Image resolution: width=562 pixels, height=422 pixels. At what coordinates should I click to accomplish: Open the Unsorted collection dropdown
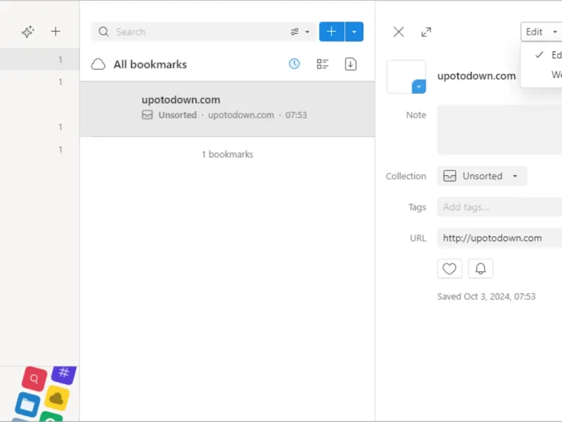coord(482,176)
